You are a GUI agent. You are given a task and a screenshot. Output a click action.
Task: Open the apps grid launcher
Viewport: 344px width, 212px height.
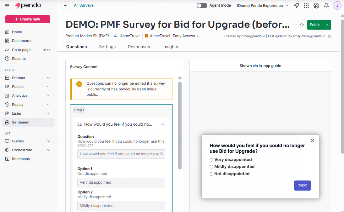tap(306, 6)
